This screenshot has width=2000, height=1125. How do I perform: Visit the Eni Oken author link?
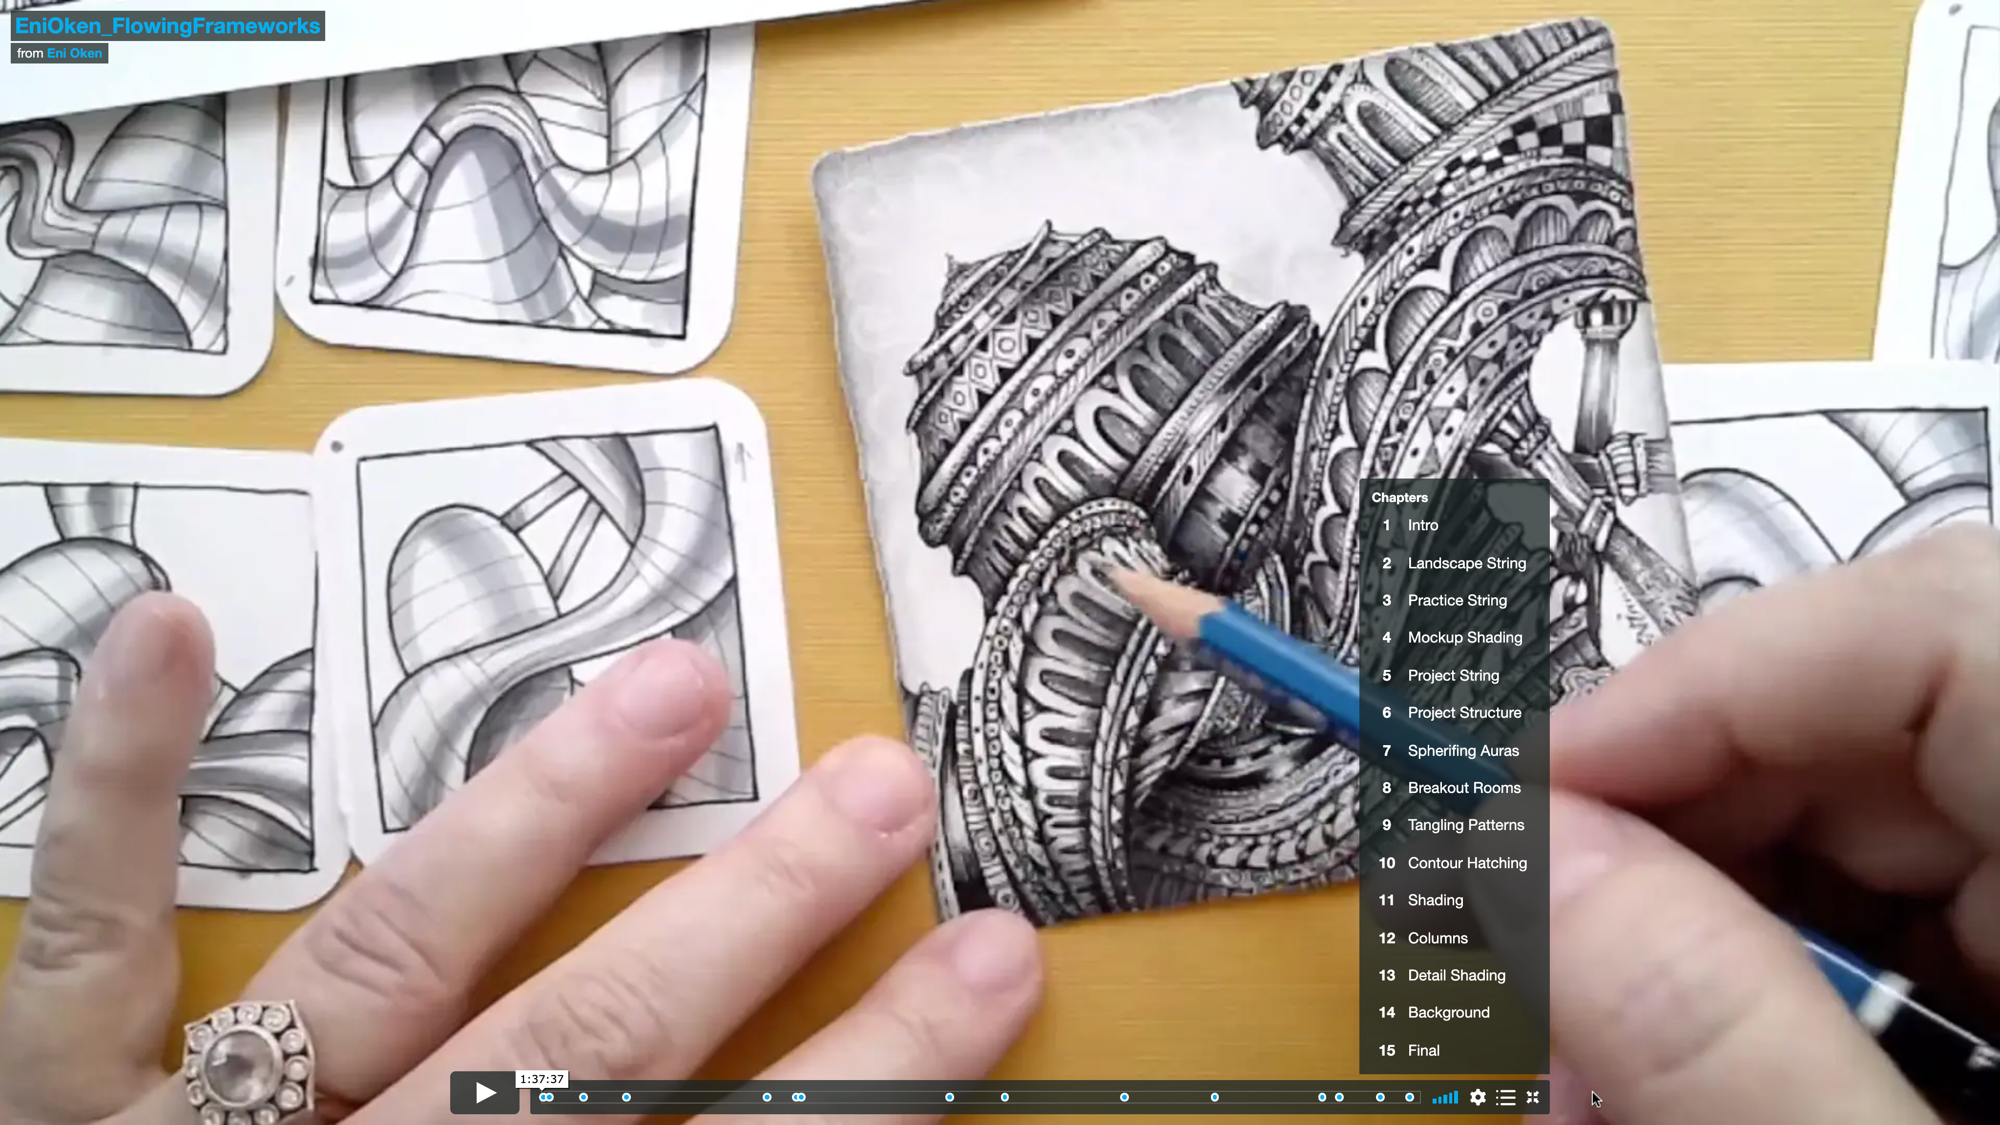pyautogui.click(x=75, y=53)
